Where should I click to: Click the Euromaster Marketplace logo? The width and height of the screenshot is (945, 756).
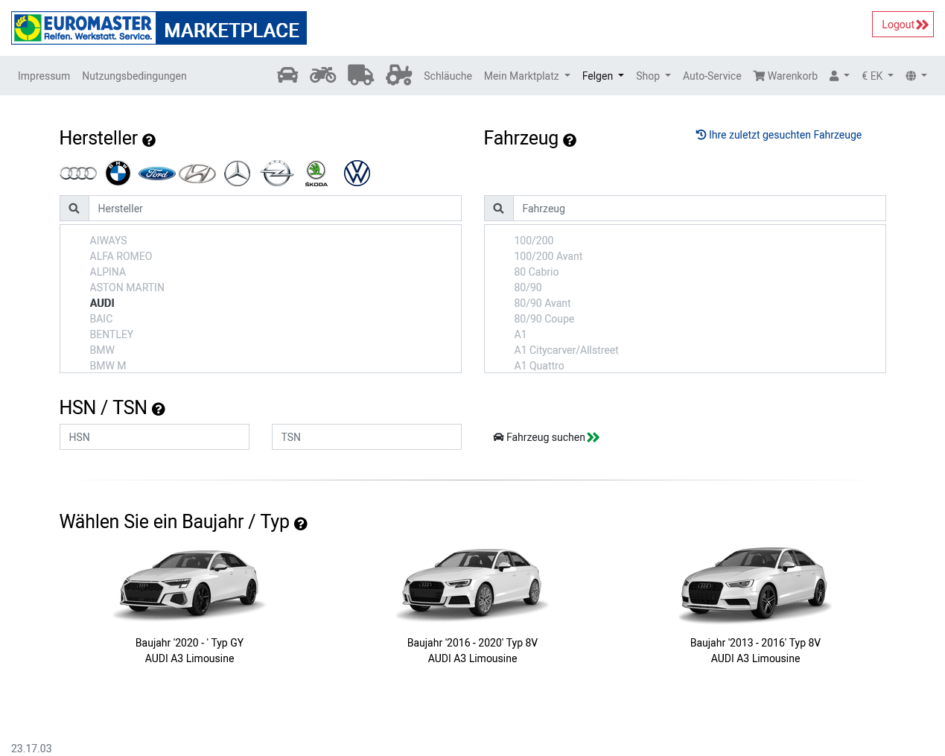(159, 28)
